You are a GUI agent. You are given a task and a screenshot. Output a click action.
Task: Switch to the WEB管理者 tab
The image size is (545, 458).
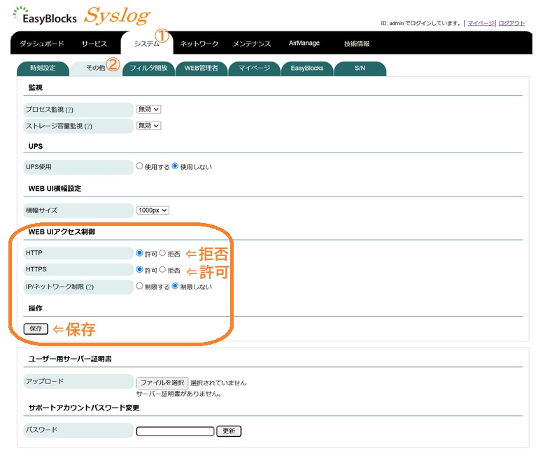point(201,69)
